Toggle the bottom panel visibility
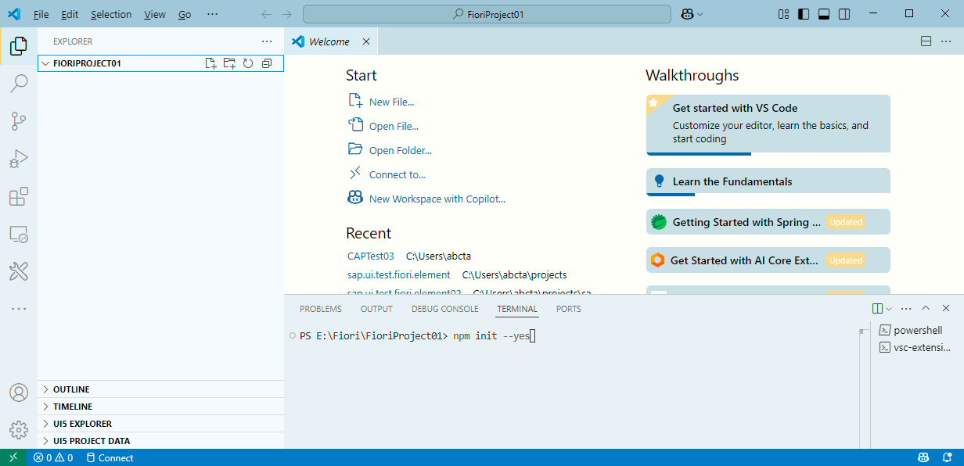 [824, 14]
